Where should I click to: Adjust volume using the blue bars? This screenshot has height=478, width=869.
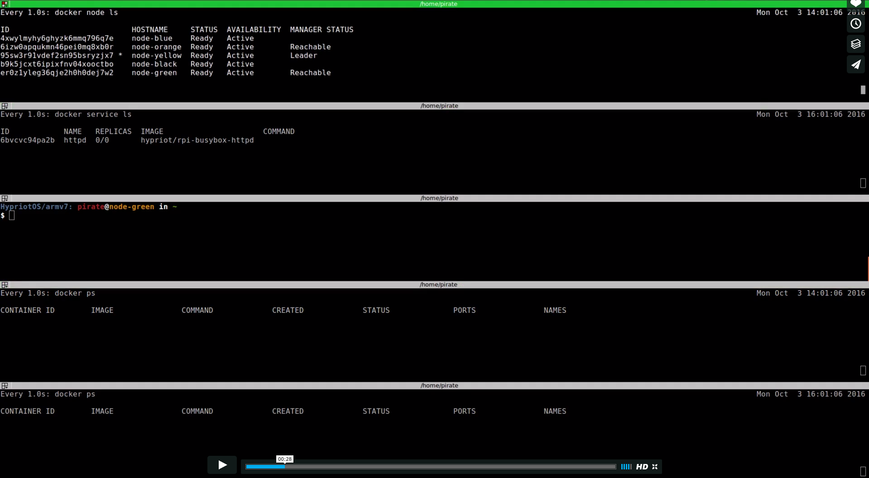pyautogui.click(x=626, y=467)
